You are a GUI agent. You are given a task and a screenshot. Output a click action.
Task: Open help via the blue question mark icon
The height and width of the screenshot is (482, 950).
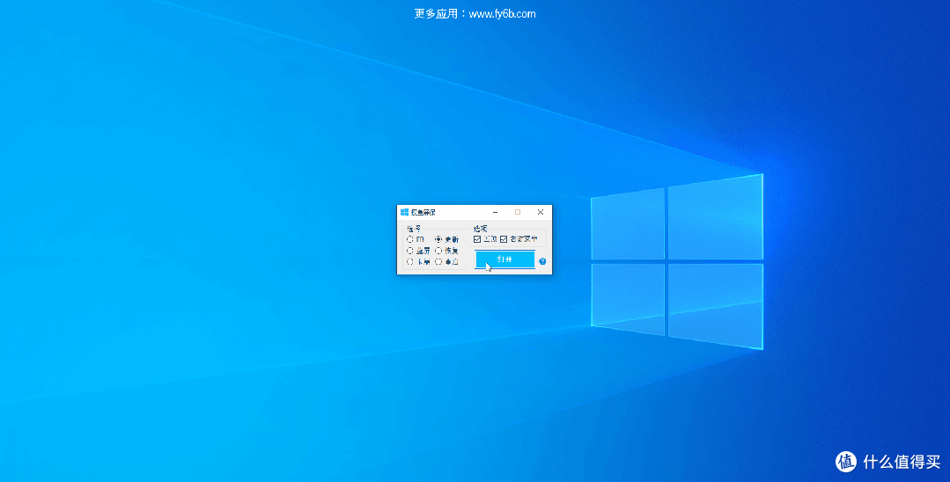pos(542,261)
